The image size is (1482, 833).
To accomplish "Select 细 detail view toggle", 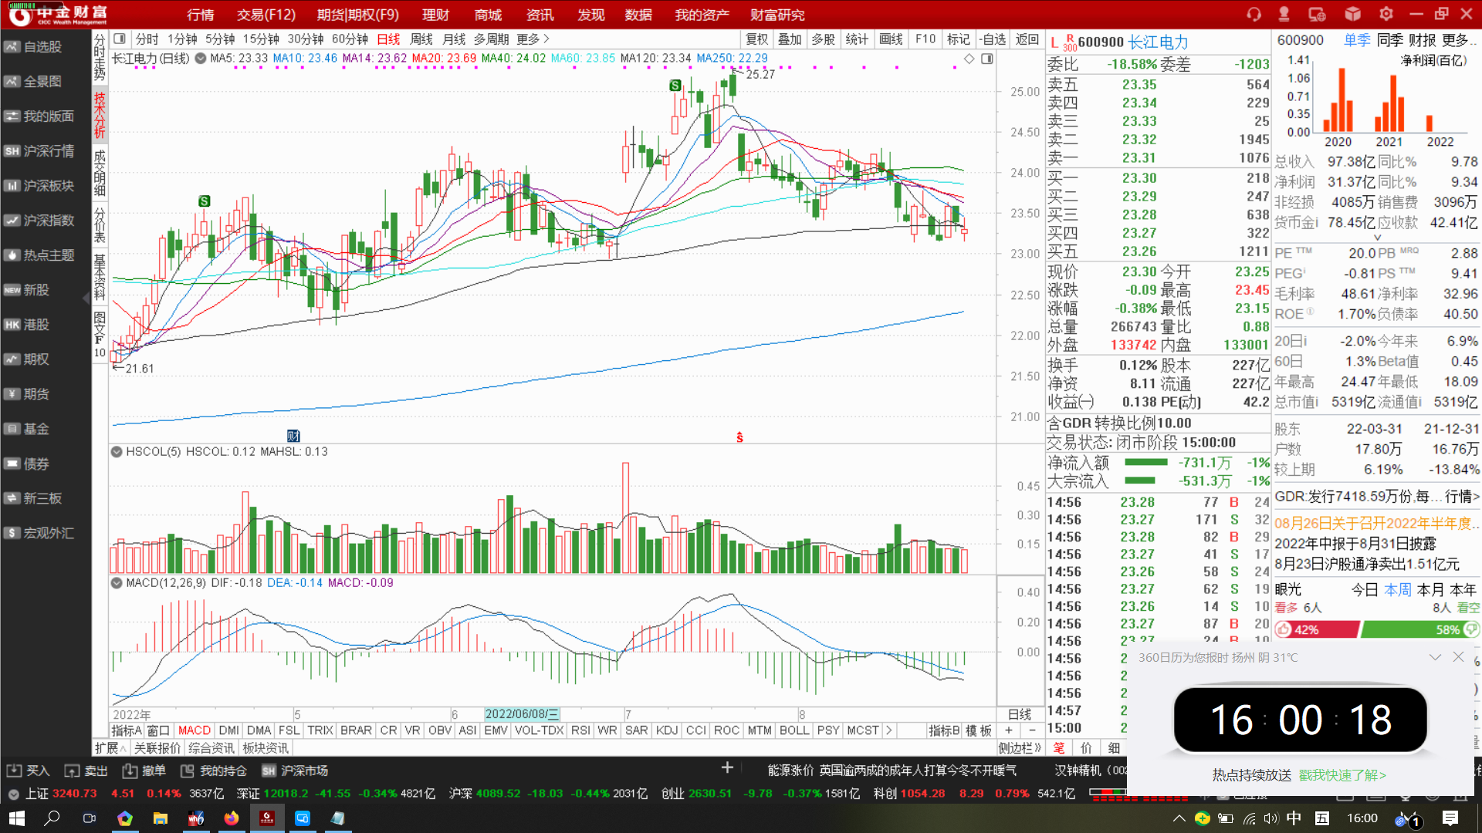I will (1114, 748).
